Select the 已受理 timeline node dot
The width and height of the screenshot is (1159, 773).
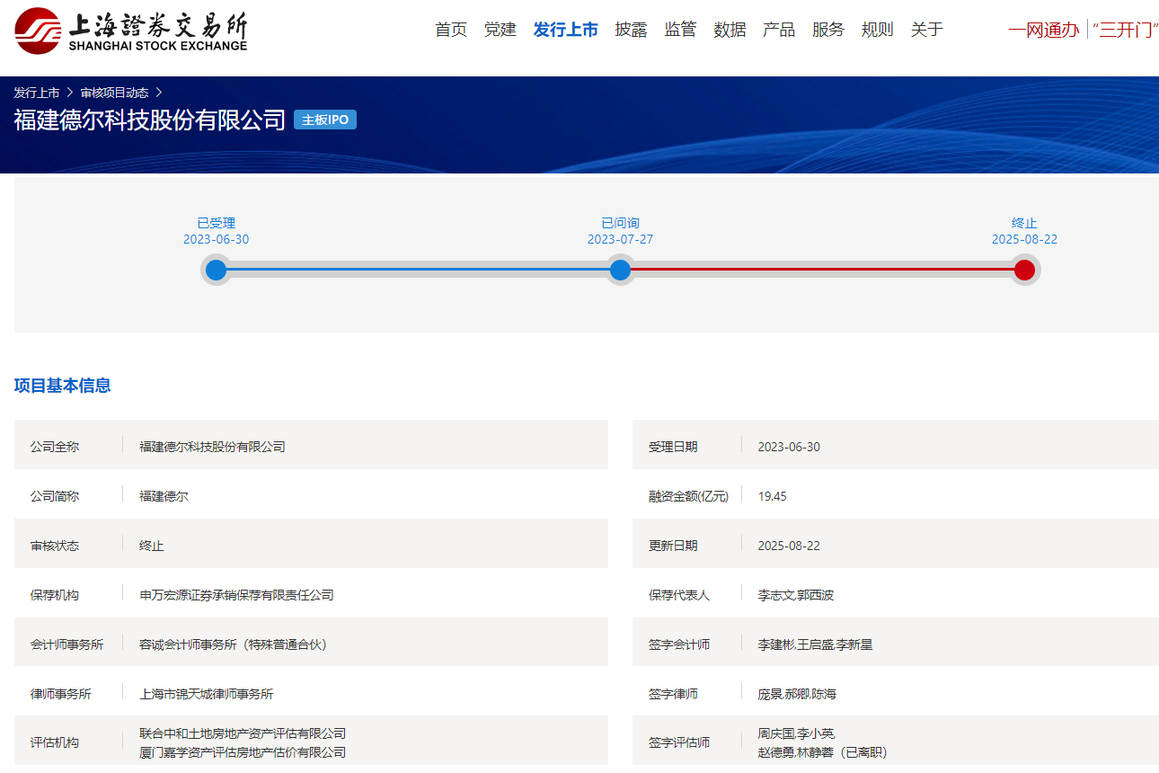(216, 269)
